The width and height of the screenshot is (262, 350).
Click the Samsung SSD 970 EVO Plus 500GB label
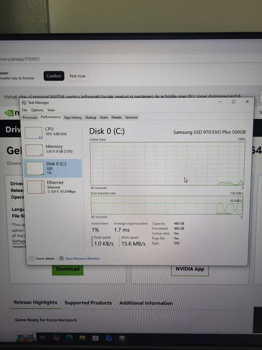point(210,132)
